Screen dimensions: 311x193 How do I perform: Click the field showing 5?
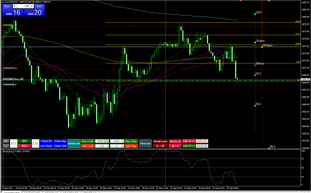coord(117,146)
